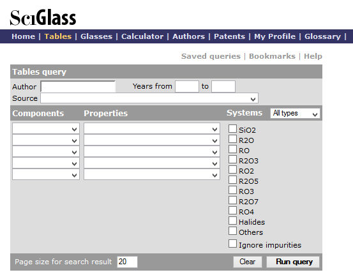The width and height of the screenshot is (353, 277).
Task: Open the Glossary page
Action: click(322, 36)
